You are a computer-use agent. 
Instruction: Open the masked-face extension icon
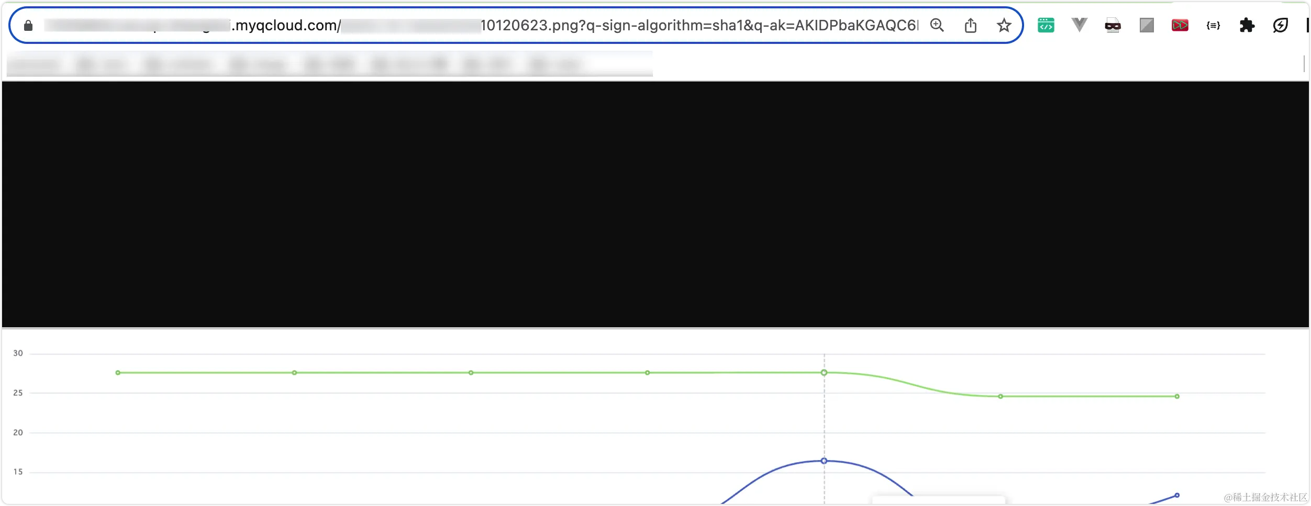coord(1113,25)
